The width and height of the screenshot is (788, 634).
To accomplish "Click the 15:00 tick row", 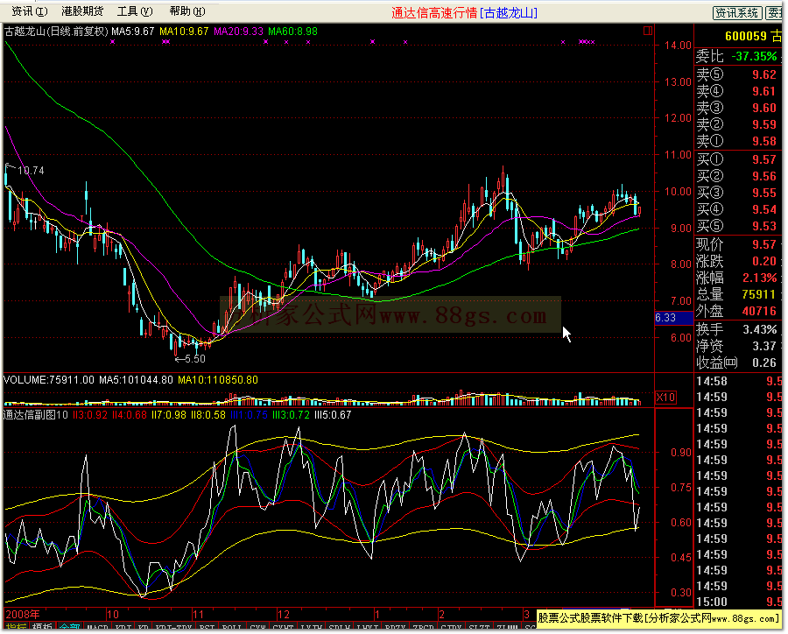I will [x=739, y=602].
